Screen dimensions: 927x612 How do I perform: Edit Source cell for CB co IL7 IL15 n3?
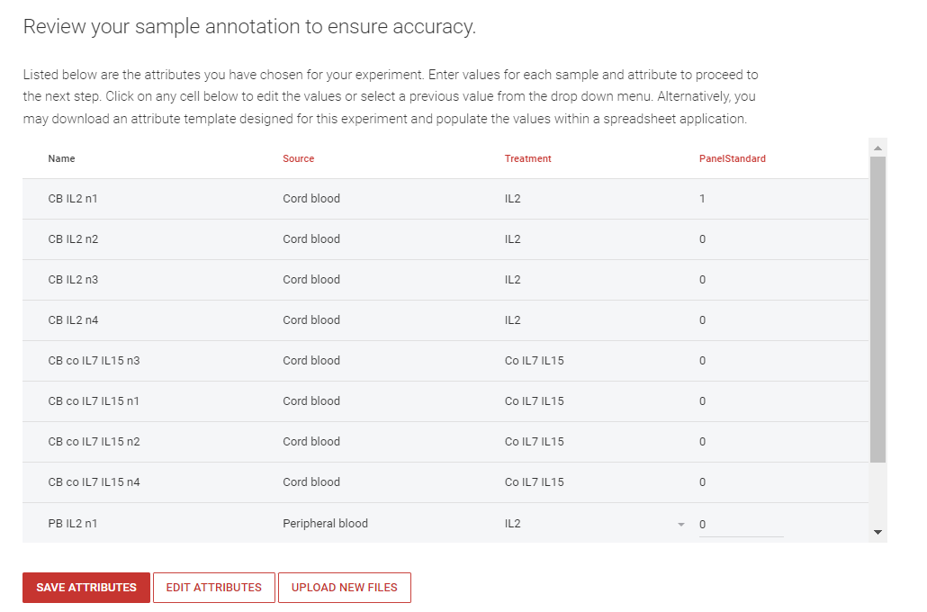tap(311, 361)
